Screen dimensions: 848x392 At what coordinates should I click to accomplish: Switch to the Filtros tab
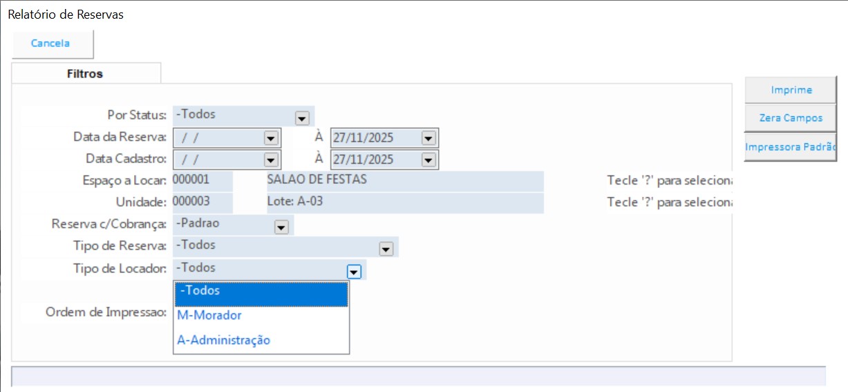(x=85, y=73)
